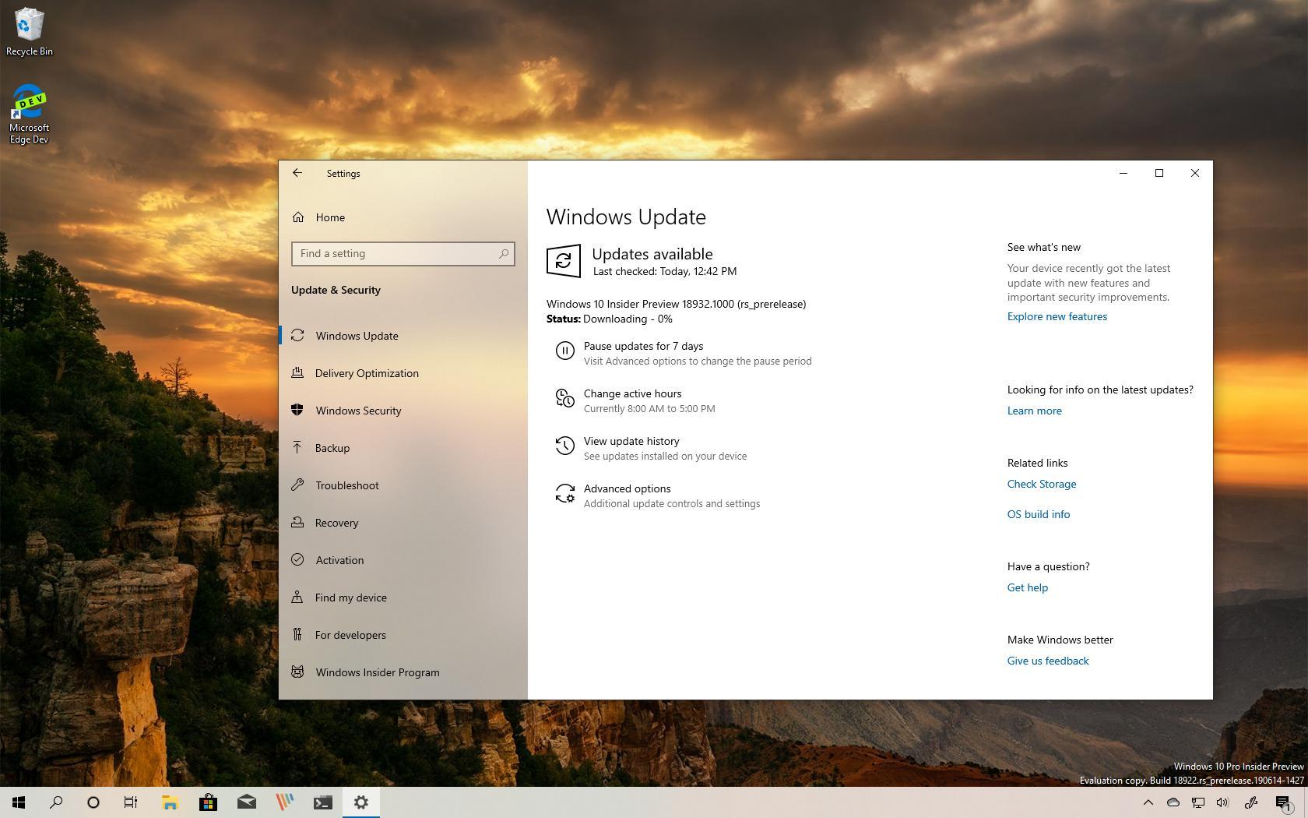Click text "Last checked: Today, 12:42 PM"
The width and height of the screenshot is (1308, 818).
(x=665, y=271)
